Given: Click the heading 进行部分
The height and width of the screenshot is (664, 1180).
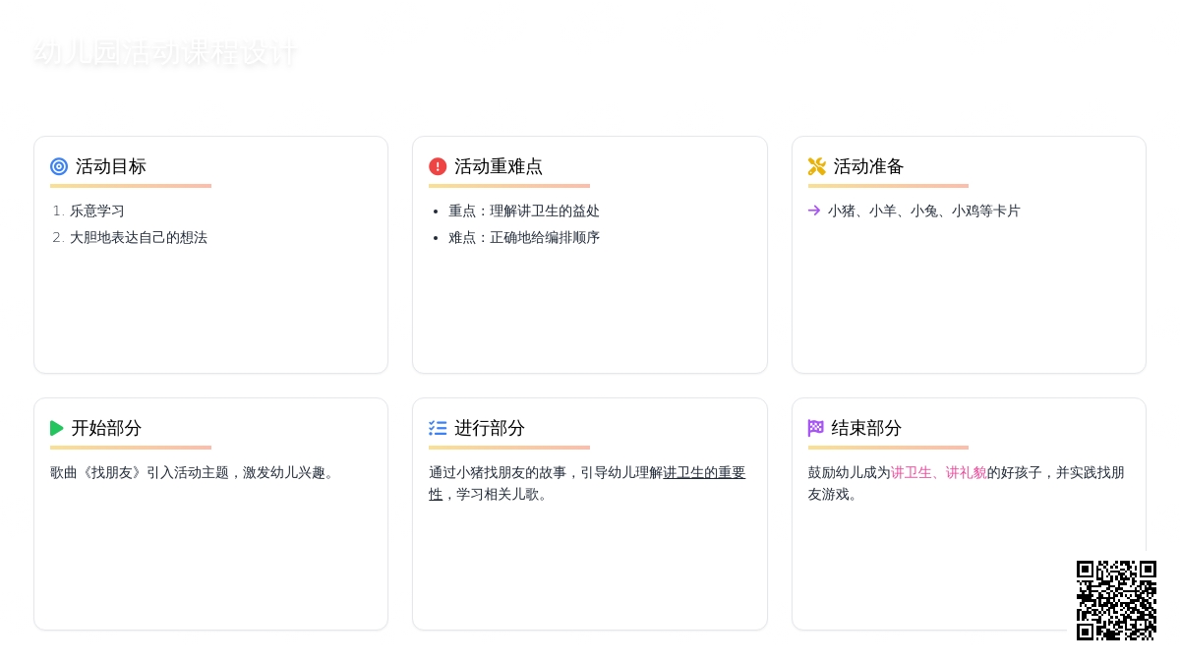Looking at the screenshot, I should click(490, 428).
